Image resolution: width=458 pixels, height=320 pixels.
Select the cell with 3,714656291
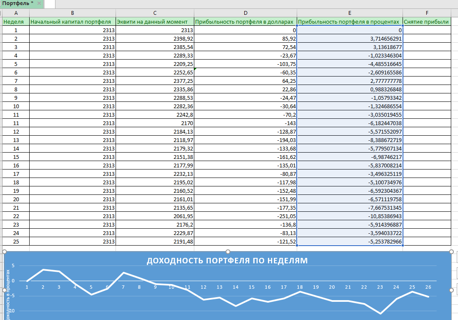[x=350, y=38]
